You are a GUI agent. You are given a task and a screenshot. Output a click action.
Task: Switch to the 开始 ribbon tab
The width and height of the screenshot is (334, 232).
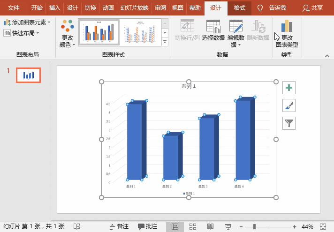click(x=37, y=8)
